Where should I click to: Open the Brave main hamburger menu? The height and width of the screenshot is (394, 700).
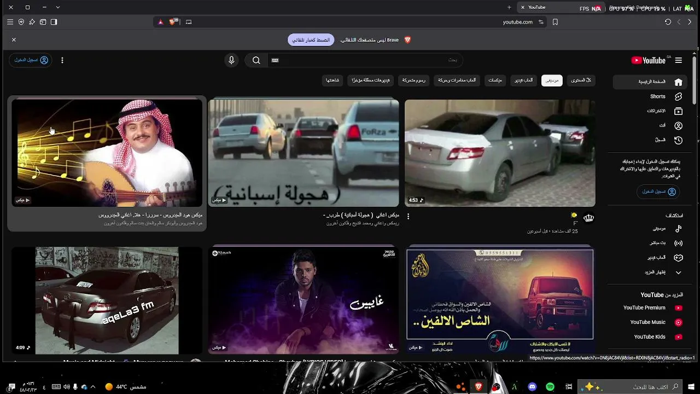pos(10,22)
